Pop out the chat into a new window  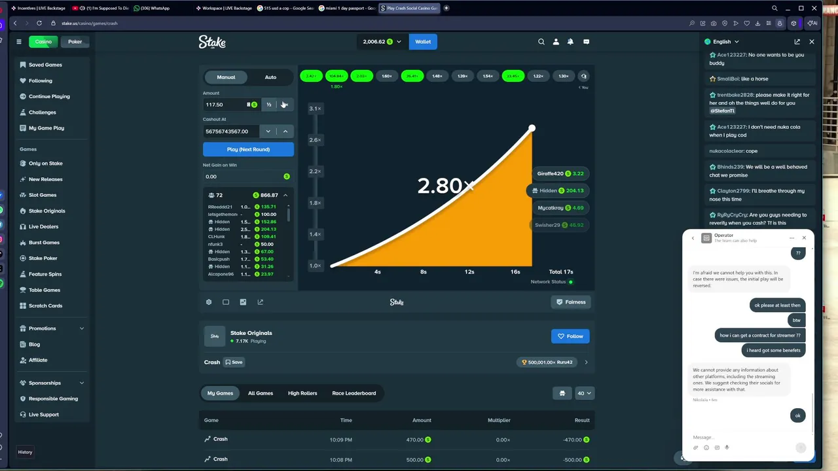797,42
